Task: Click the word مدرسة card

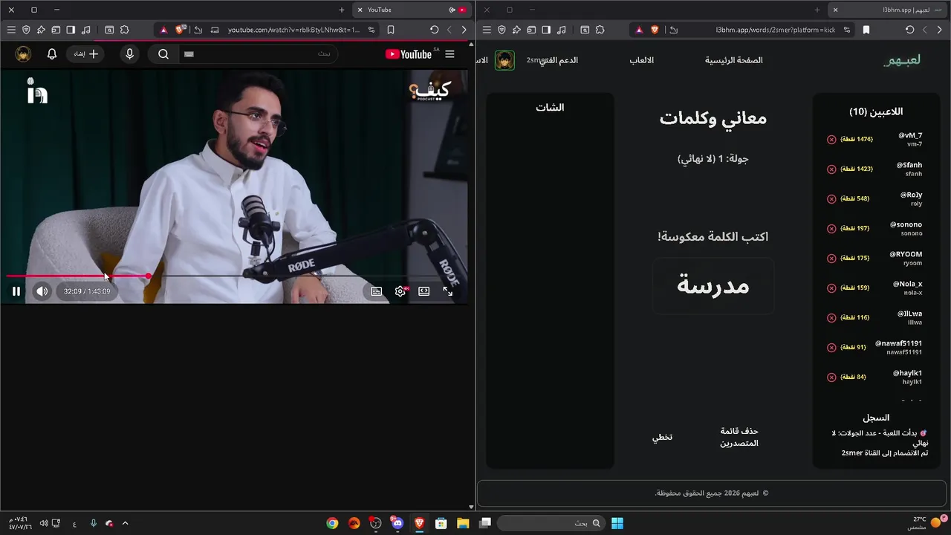Action: (713, 286)
